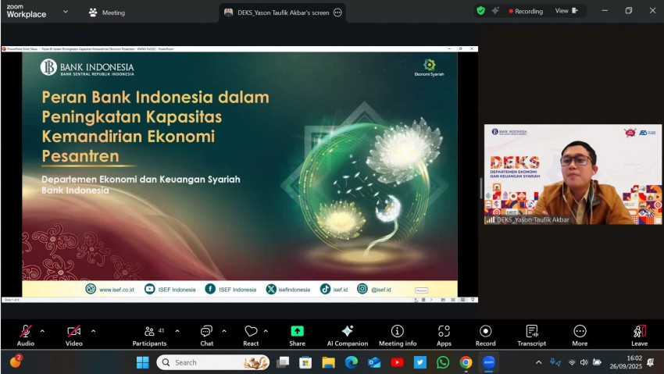This screenshot has height=374, width=664.
Task: Click the Record button
Action: pyautogui.click(x=485, y=336)
